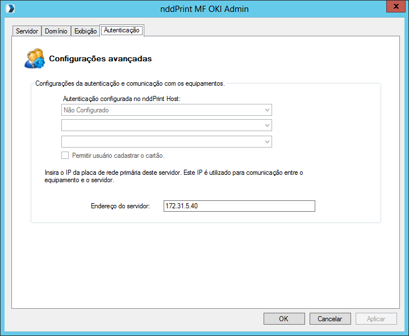Enable 'Permitir usuário cadastrar o cartão' checkbox
The height and width of the screenshot is (336, 409).
point(65,156)
